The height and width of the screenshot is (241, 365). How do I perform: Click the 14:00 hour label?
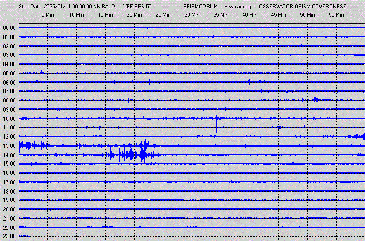[x=9, y=155]
